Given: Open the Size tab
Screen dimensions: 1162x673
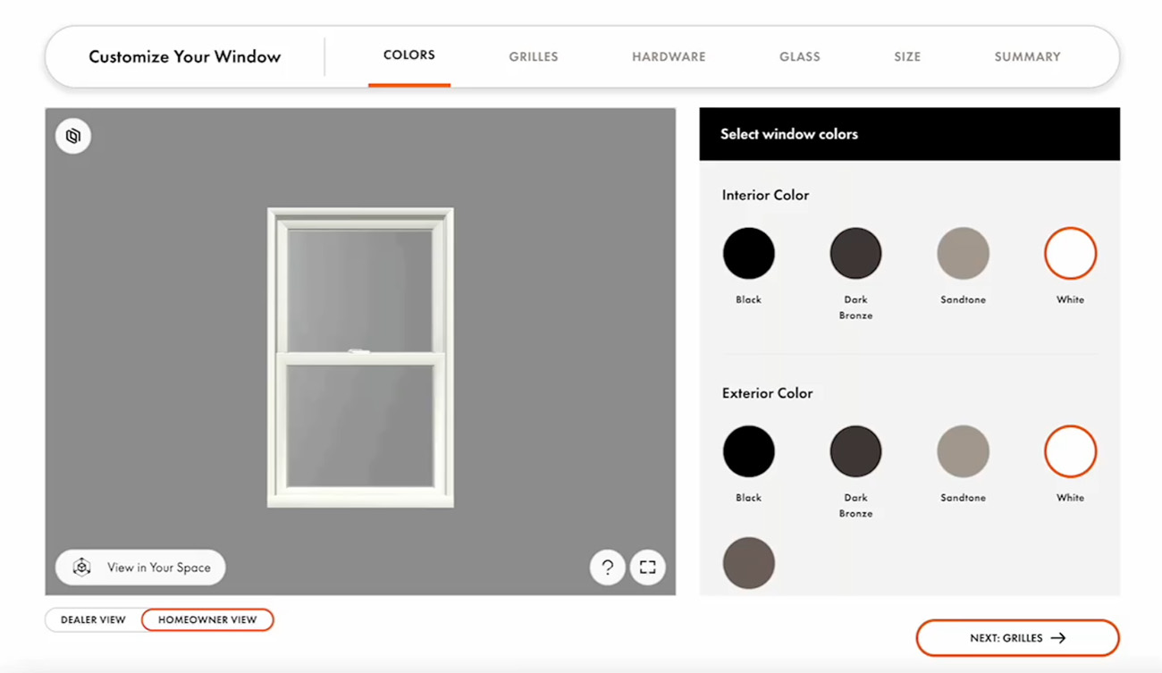Looking at the screenshot, I should pos(907,56).
